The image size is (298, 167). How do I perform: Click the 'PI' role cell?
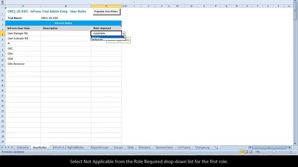(x=23, y=44)
